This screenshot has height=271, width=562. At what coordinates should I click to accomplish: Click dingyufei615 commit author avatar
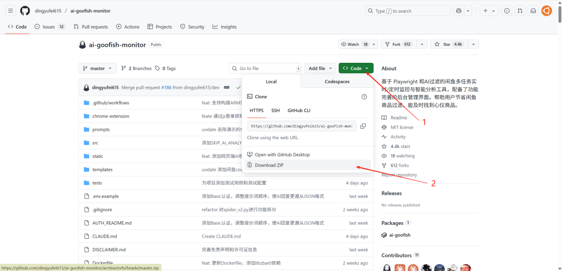86,88
